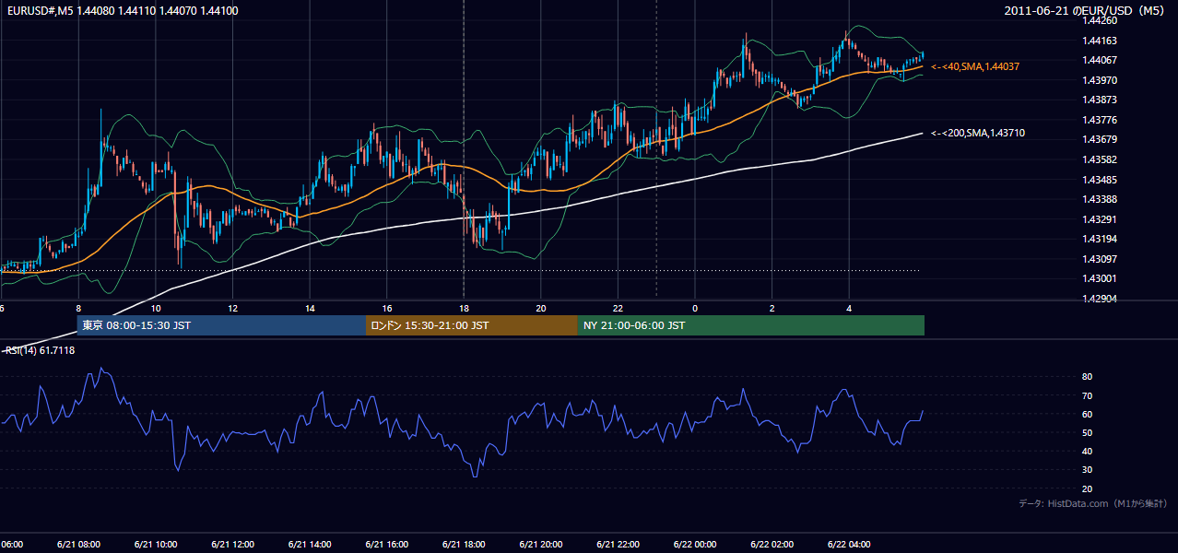
Task: Click price axis value 1.43194
Action: click(x=1101, y=239)
